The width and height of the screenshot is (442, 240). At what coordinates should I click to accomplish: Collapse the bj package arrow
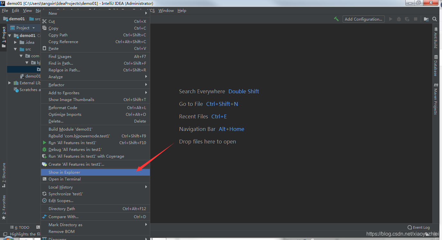[27, 63]
